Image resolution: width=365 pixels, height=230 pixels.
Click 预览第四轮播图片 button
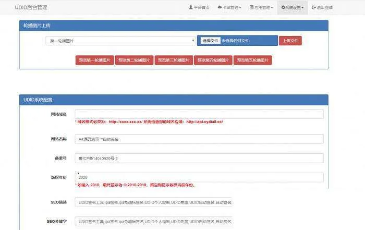(213, 60)
